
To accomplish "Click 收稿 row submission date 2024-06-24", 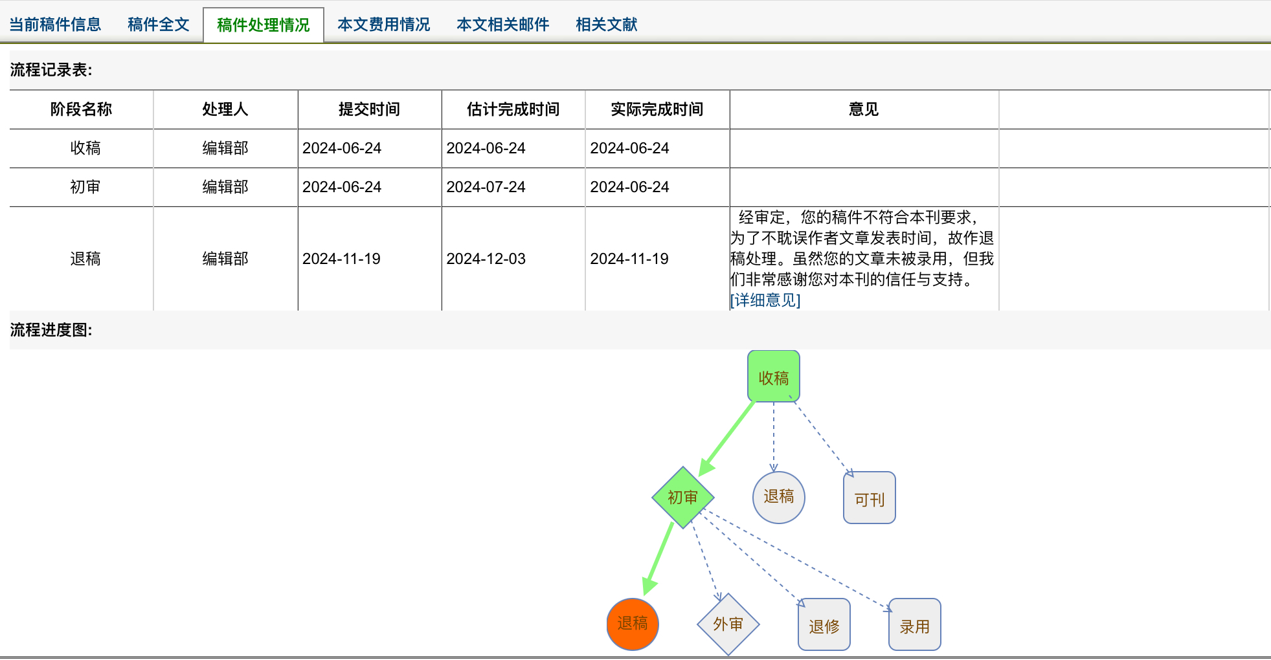I will (342, 148).
